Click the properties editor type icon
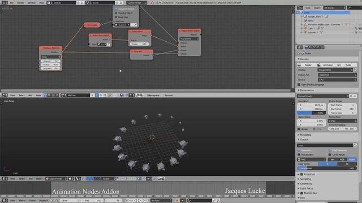 click(x=300, y=47)
